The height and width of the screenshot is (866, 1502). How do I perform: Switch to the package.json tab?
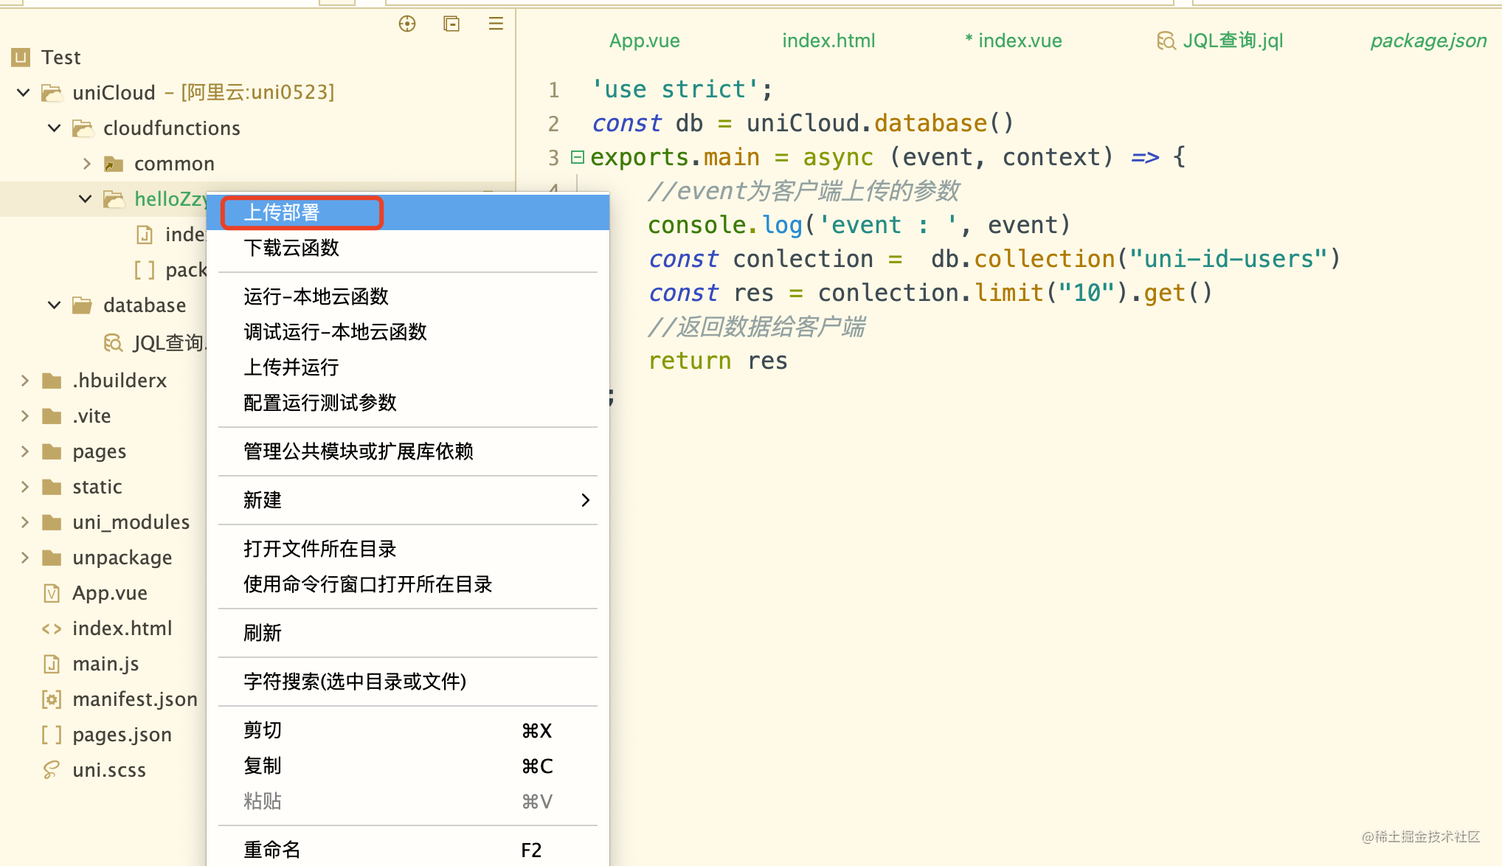point(1428,41)
